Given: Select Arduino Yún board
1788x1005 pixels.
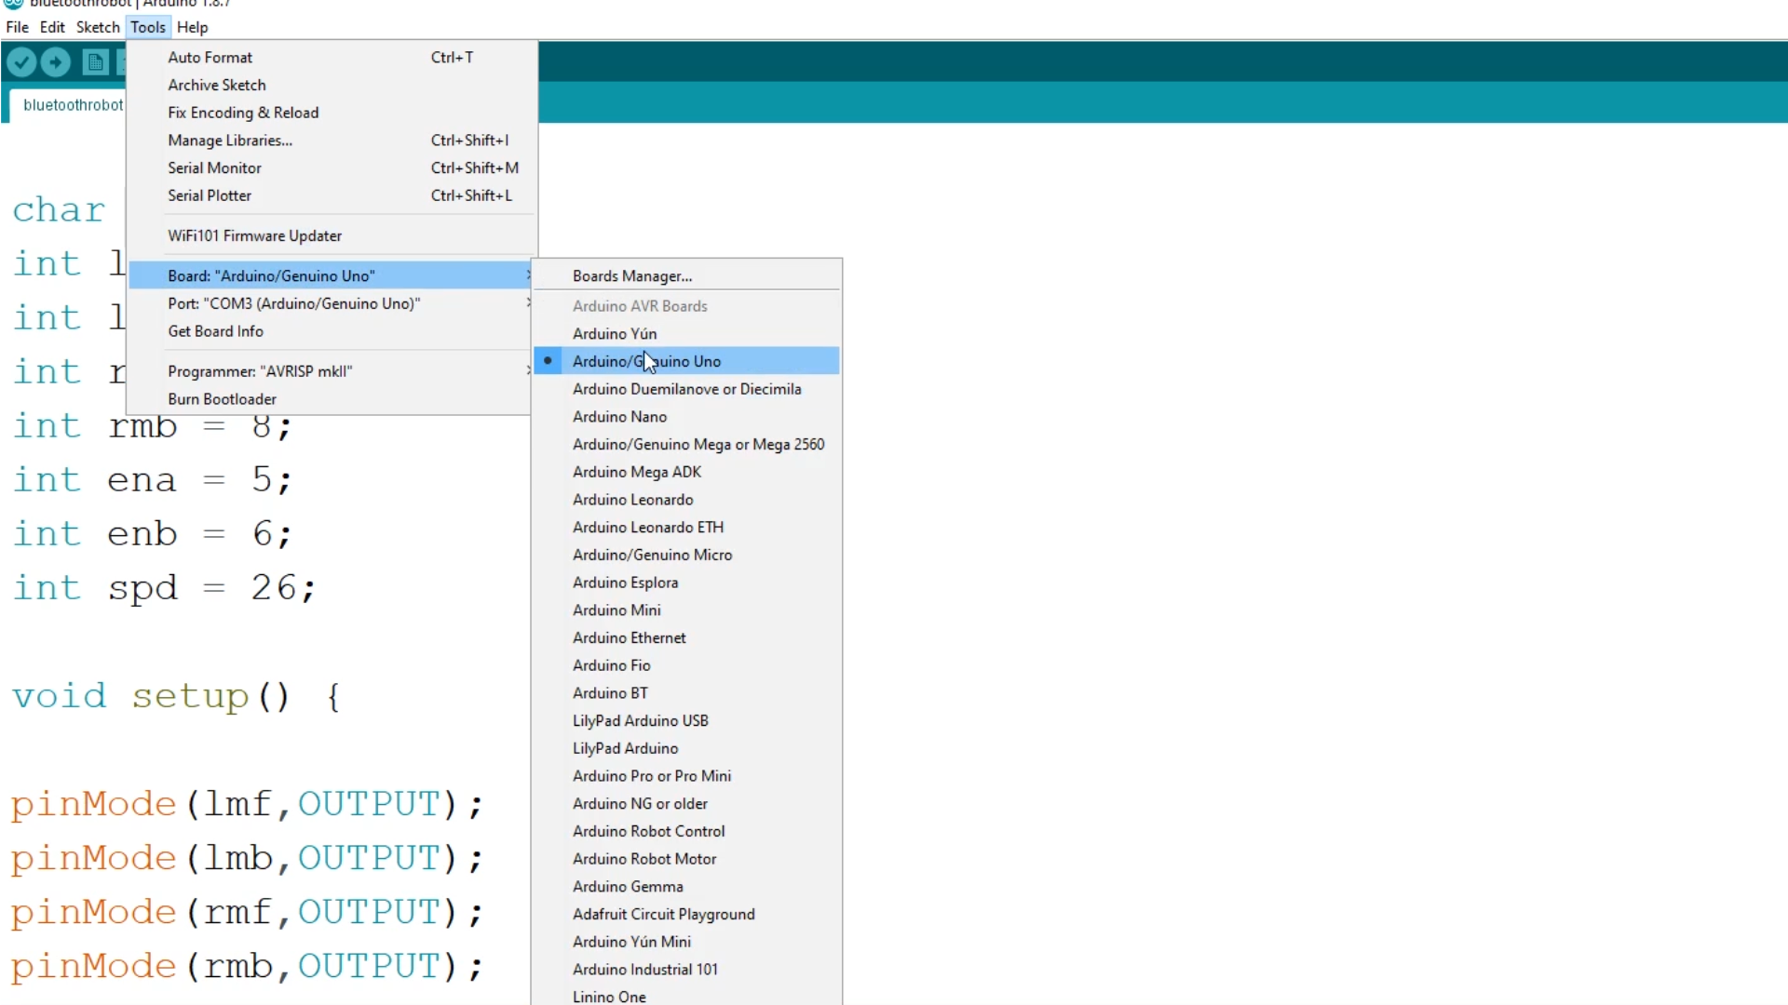Looking at the screenshot, I should [686, 334].
